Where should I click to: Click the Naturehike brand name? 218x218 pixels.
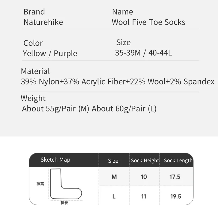point(43,22)
